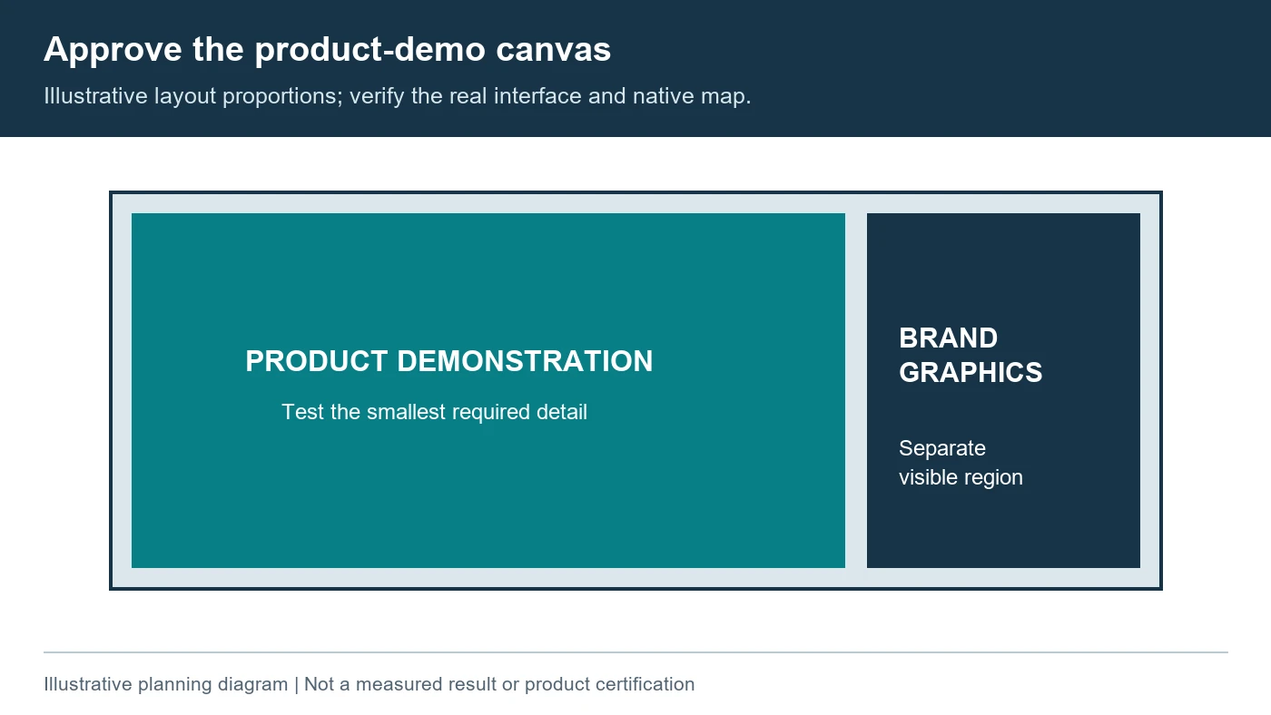Select the footer 'Illustrative planning diagram' note

click(369, 684)
